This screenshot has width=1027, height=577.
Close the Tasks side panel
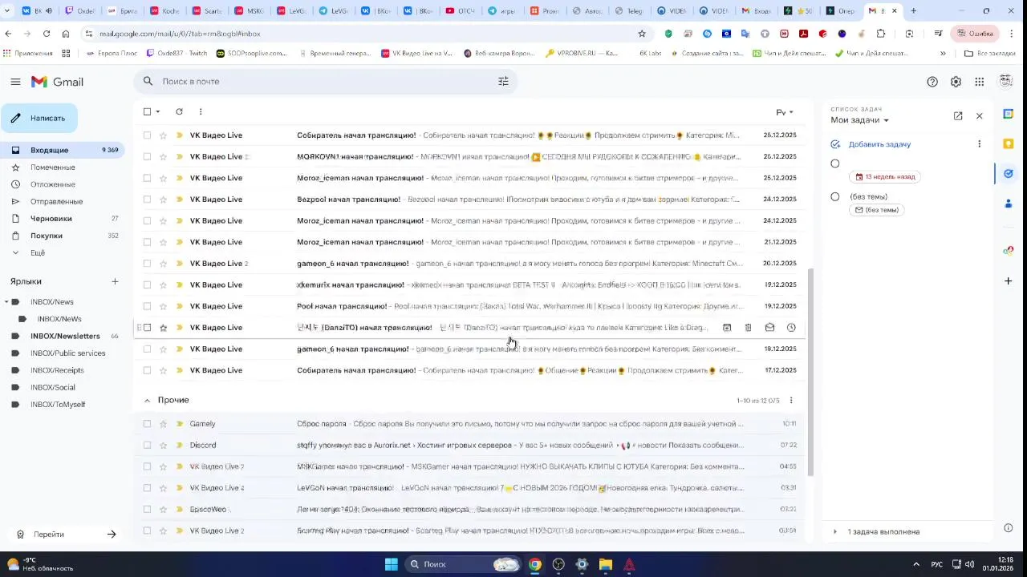click(979, 116)
